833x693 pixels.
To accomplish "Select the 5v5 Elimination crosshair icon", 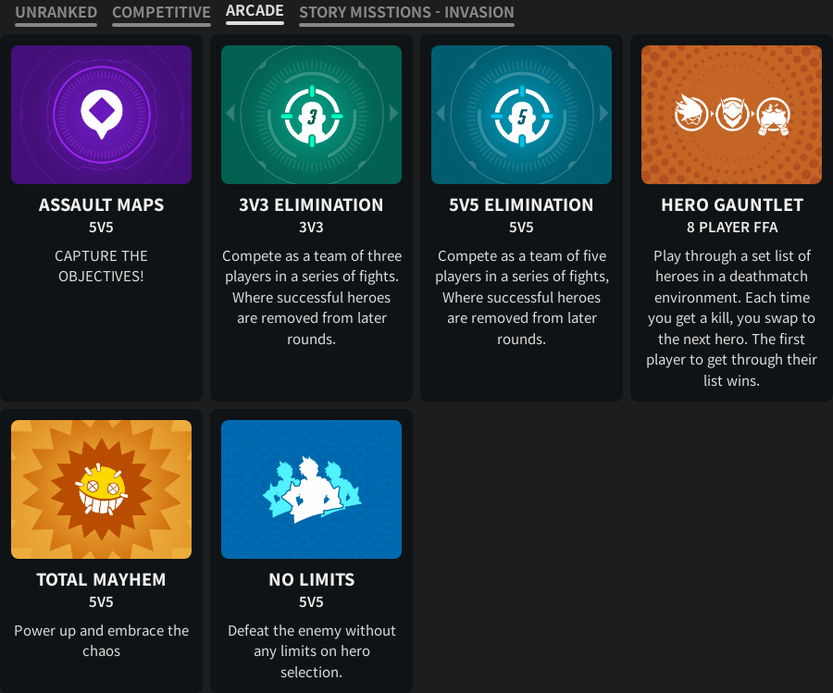I will click(x=521, y=115).
